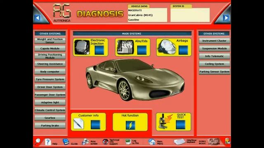Click the System ID field
The height and width of the screenshot is (148, 264).
point(190,15)
